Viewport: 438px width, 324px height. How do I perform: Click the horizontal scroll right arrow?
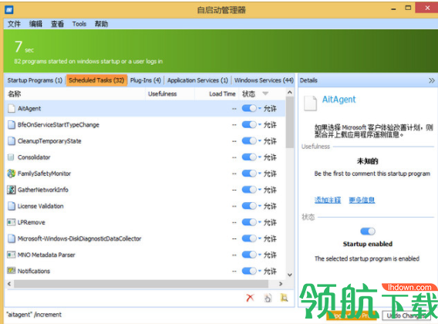click(x=281, y=284)
